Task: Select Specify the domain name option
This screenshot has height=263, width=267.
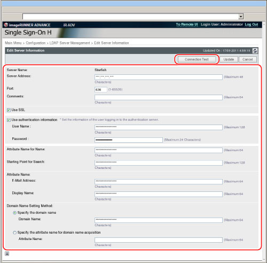Action: (x=15, y=213)
